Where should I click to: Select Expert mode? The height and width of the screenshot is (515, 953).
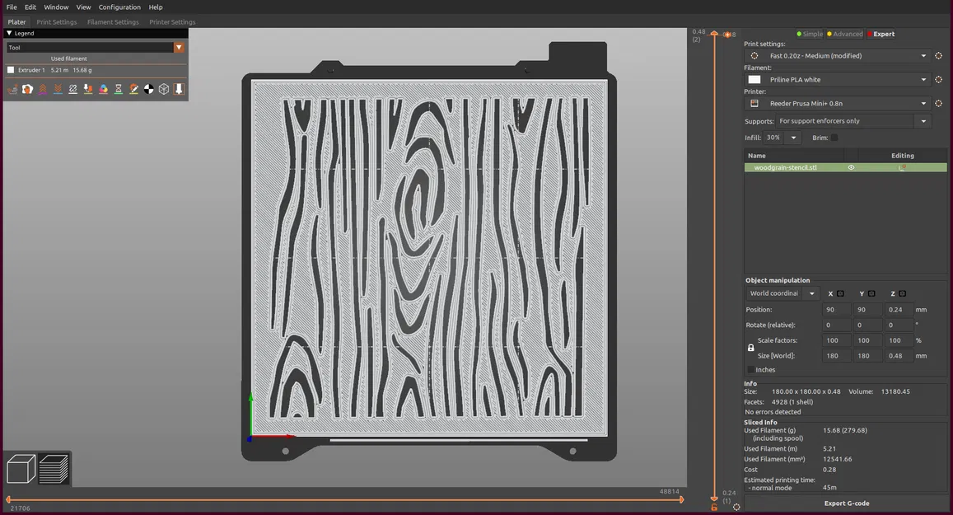(x=881, y=34)
